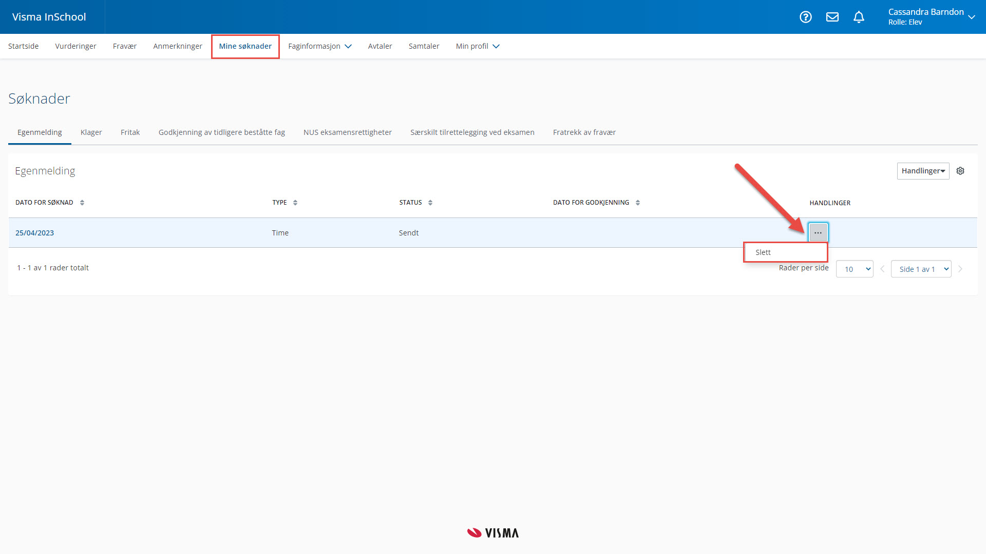Open rows per page dropdown
This screenshot has height=554, width=986.
click(855, 269)
